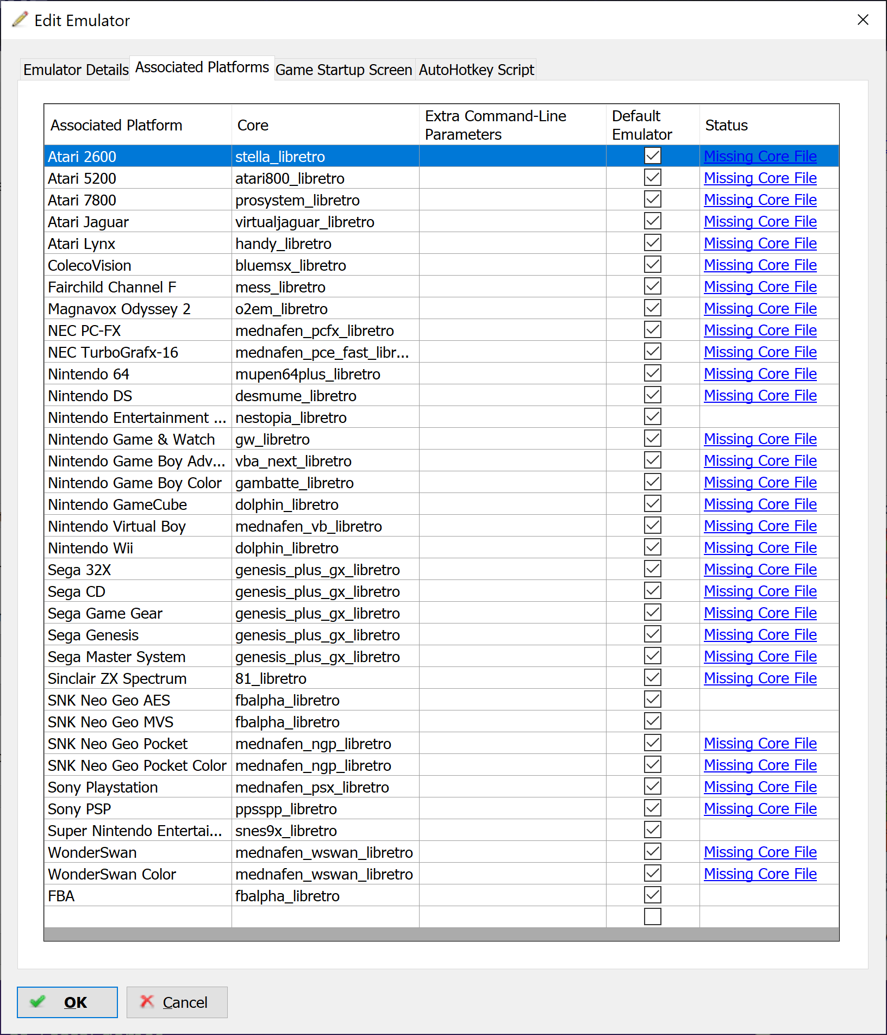The height and width of the screenshot is (1035, 887).
Task: Open the AutoHotkey Script tab
Action: coord(476,70)
